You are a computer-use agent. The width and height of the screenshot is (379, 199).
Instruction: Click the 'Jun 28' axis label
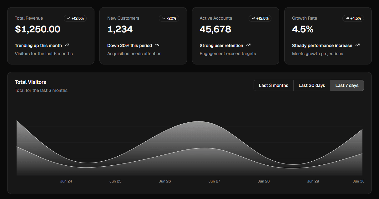coord(264,181)
